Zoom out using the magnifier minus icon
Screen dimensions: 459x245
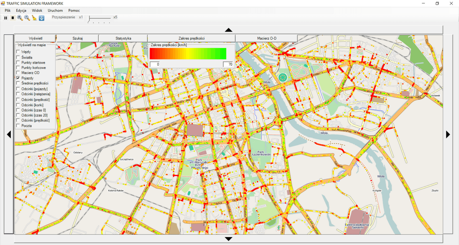click(x=27, y=18)
